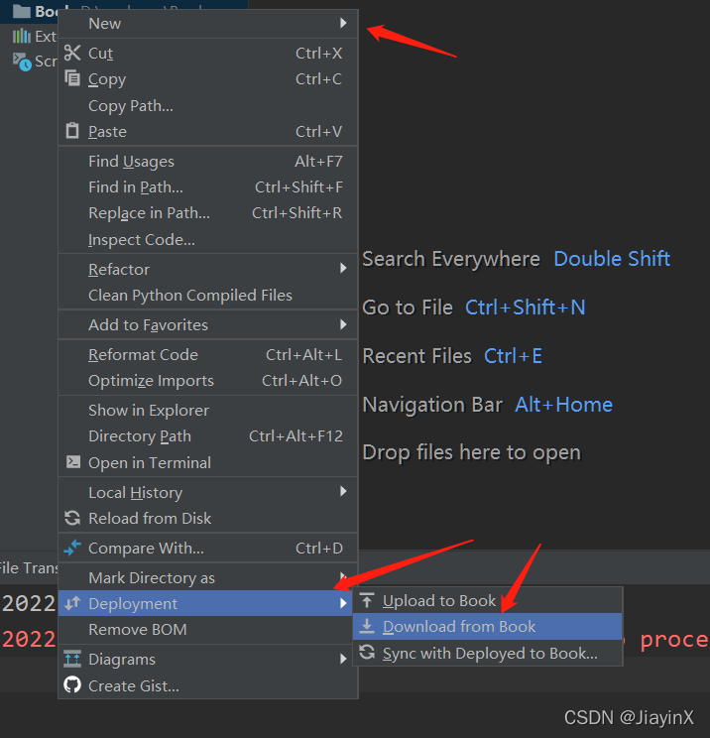Image resolution: width=710 pixels, height=738 pixels.
Task: Select Directory Path menu entry
Action: click(208, 435)
